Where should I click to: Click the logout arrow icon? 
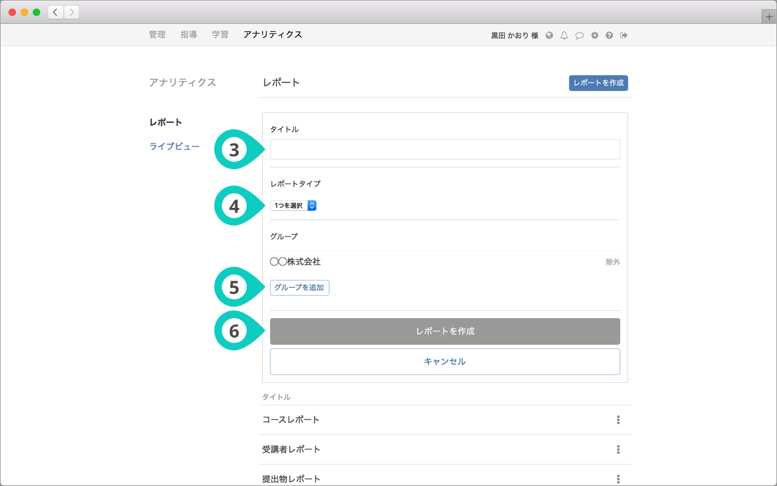(624, 35)
